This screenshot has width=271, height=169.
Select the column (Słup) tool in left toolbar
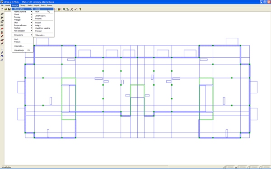[2, 32]
